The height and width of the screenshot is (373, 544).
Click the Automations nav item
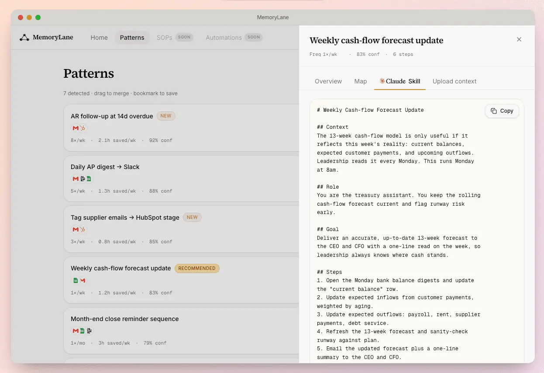coord(224,38)
